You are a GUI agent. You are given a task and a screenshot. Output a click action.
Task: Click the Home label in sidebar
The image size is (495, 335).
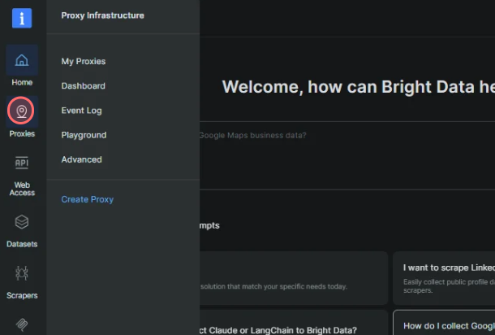pos(22,82)
